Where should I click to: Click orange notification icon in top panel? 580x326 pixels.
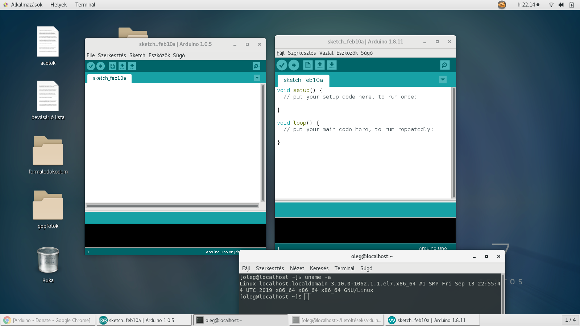pos(502,5)
